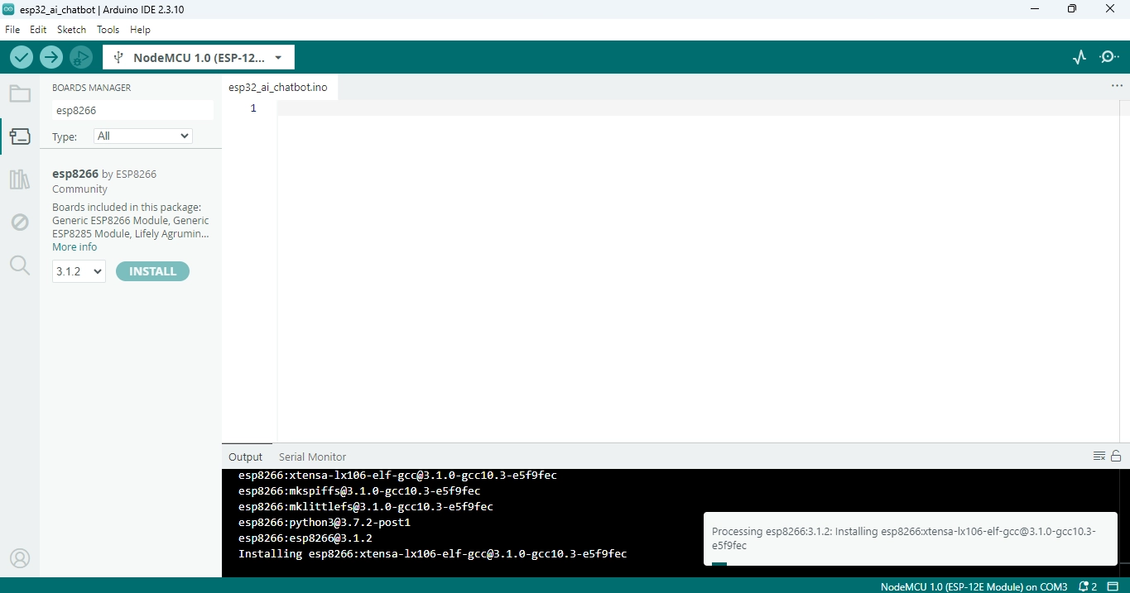The width and height of the screenshot is (1130, 593).
Task: Open the 3.1.2 version dropdown
Action: point(79,271)
